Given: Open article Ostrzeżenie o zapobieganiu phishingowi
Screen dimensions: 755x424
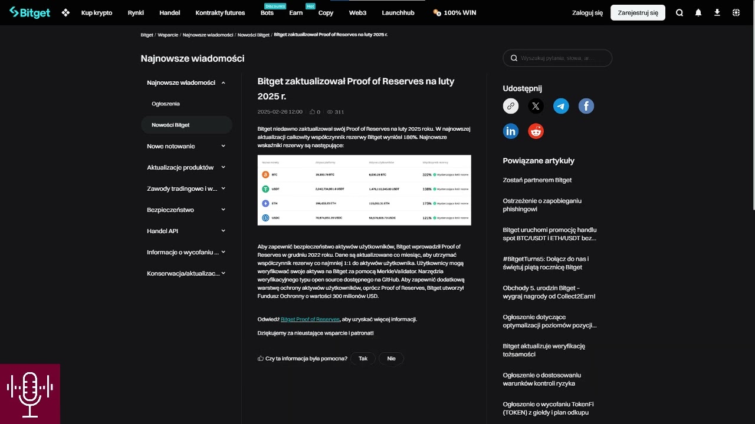Looking at the screenshot, I should point(542,205).
